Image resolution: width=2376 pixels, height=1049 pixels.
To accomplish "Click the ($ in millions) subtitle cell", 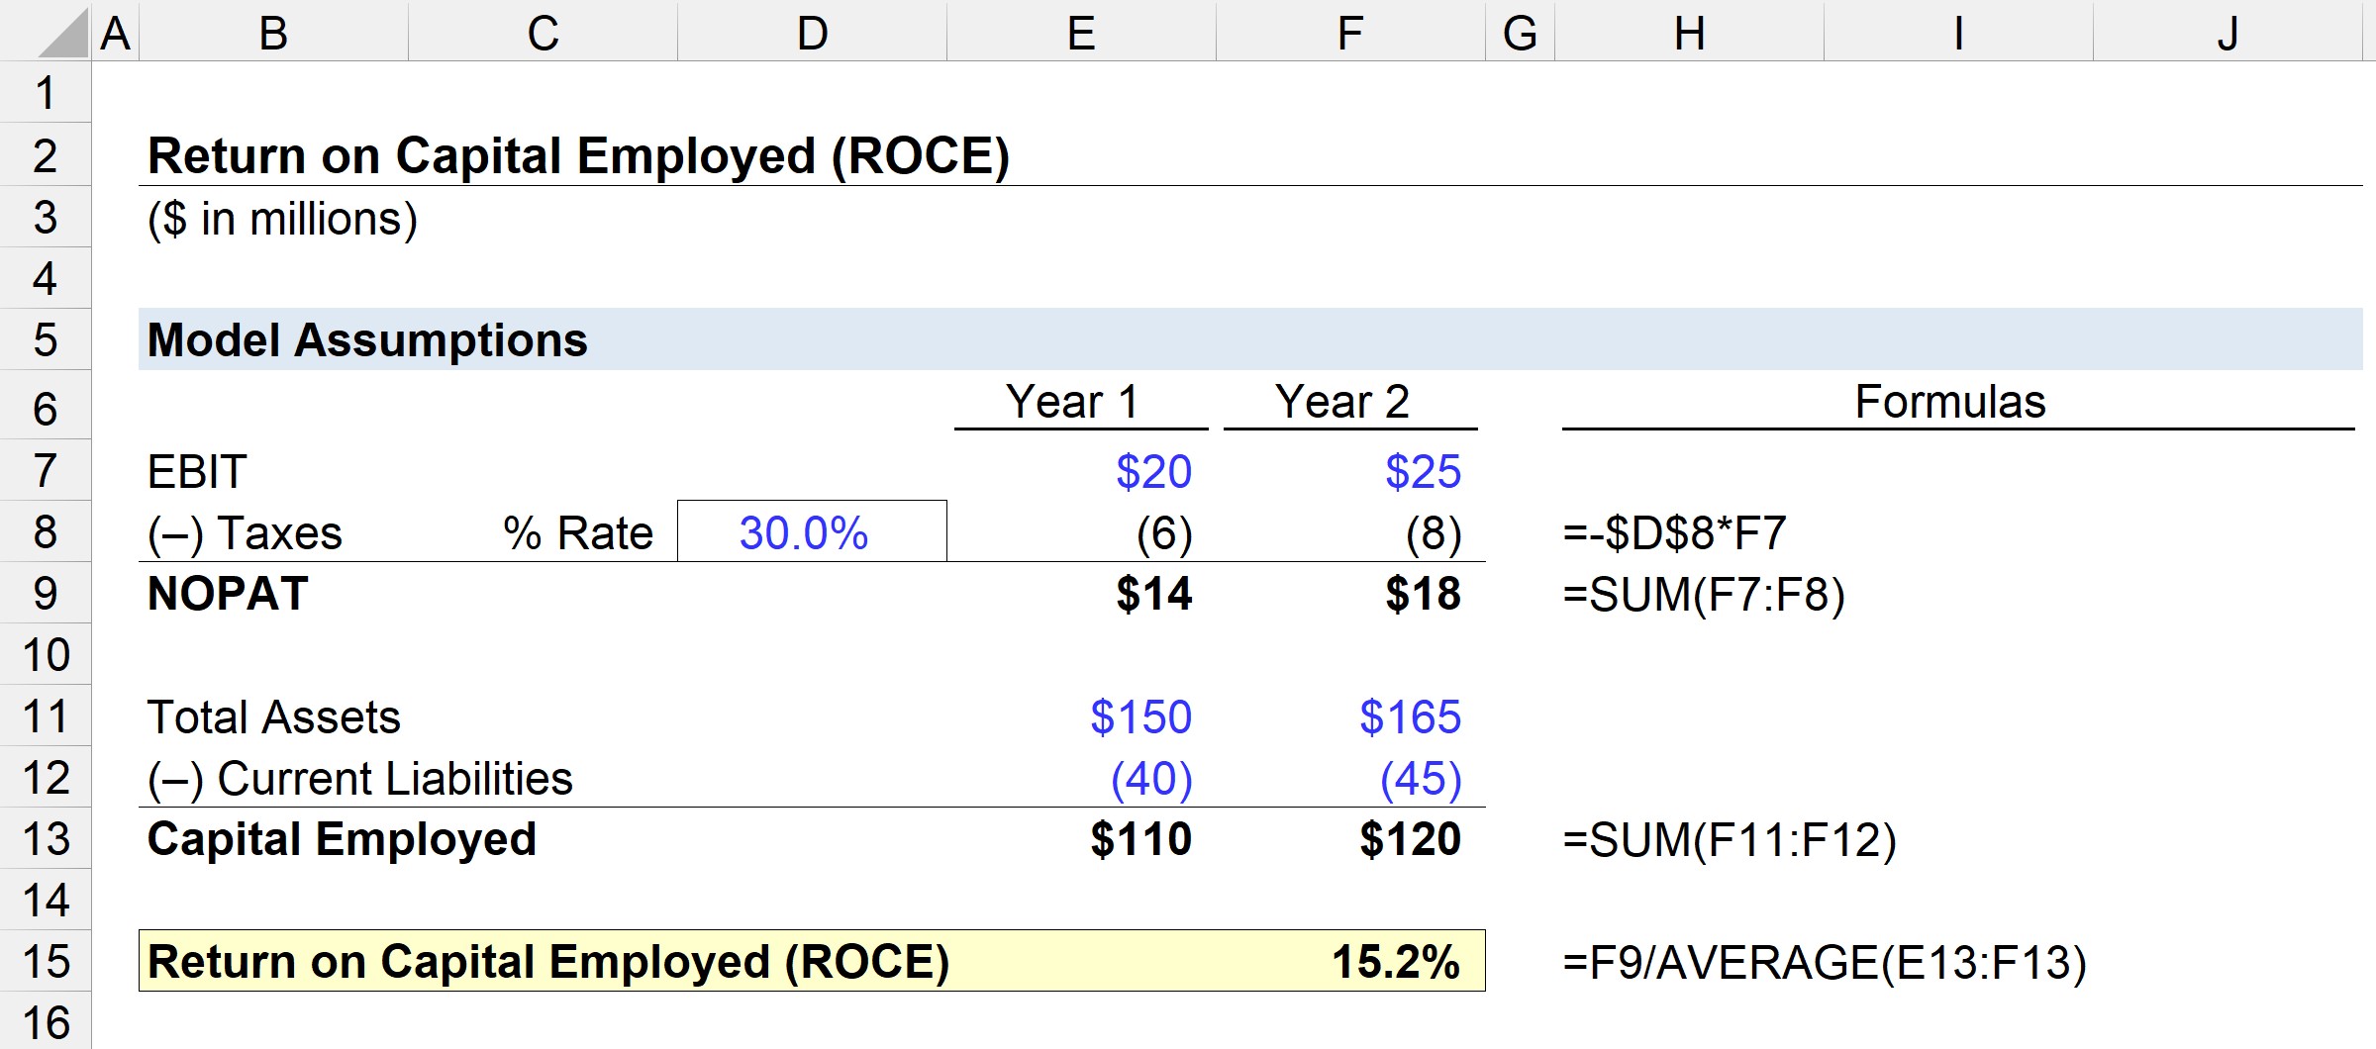I will (x=282, y=219).
